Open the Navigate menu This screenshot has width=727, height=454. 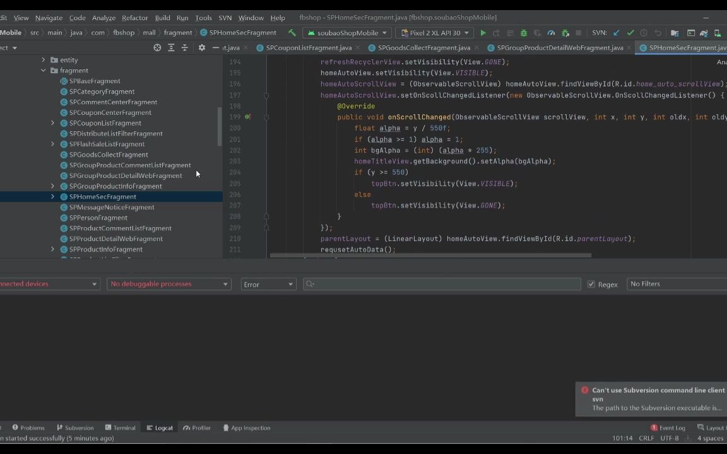49,18
